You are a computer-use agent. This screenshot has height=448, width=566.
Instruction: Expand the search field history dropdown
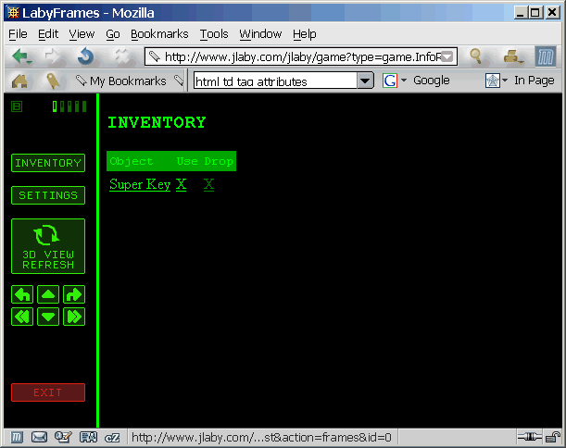365,81
